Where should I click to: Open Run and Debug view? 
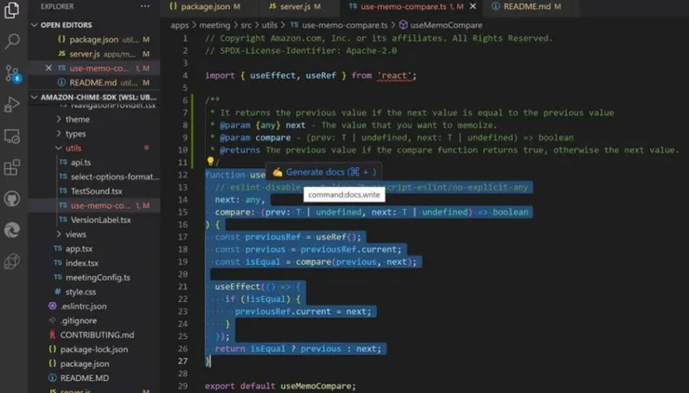pos(12,105)
